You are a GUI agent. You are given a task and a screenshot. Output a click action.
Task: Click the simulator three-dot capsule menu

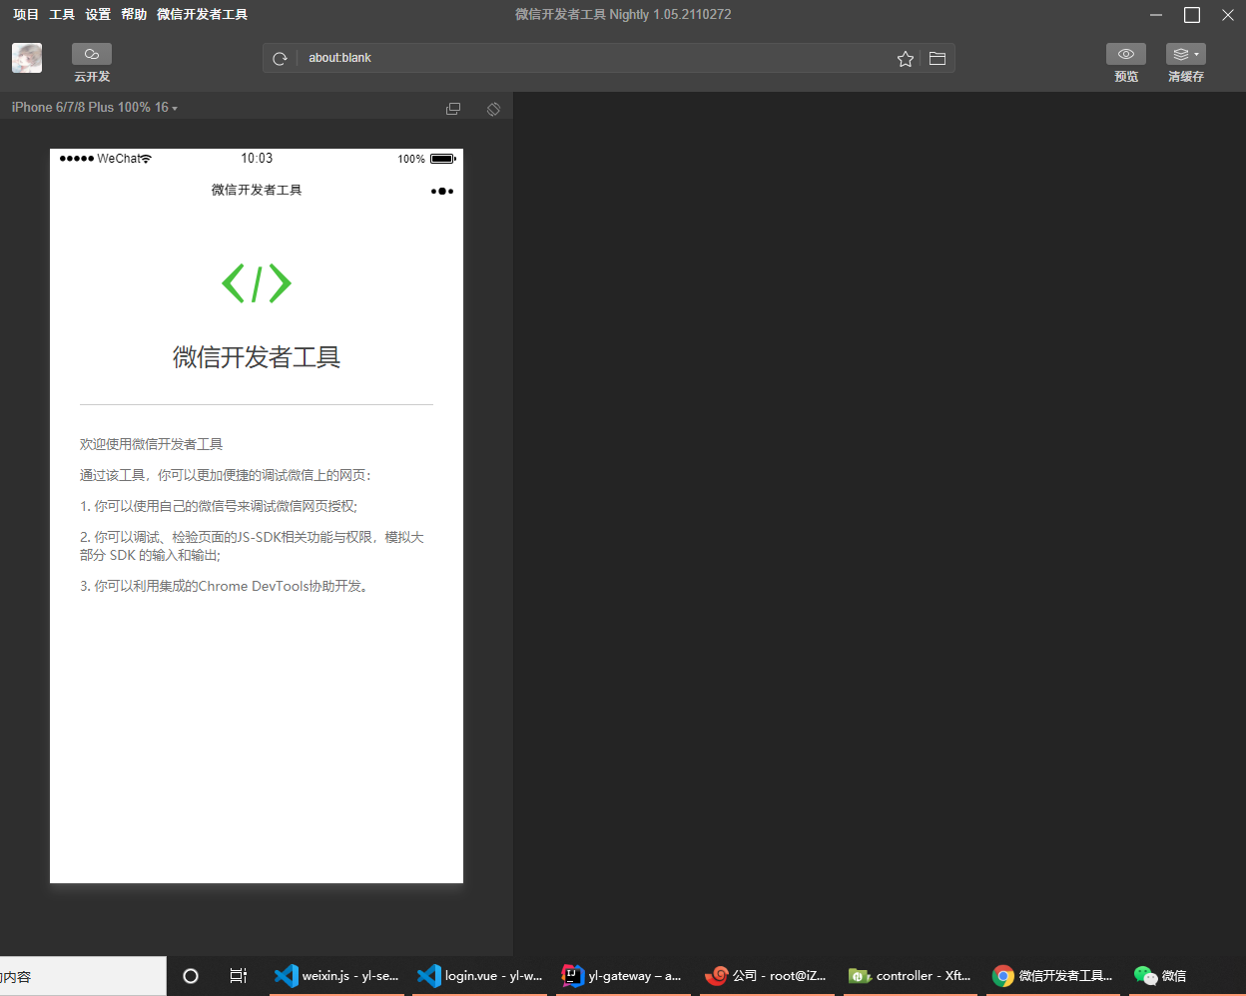coord(442,191)
